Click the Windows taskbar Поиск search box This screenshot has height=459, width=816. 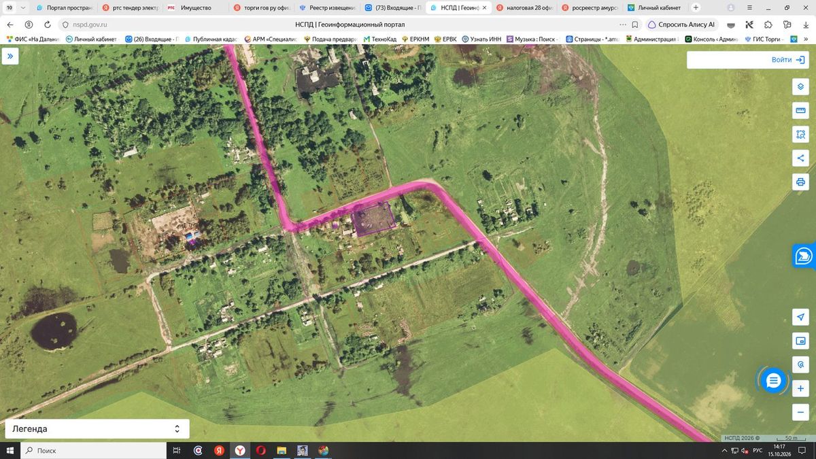[94, 450]
